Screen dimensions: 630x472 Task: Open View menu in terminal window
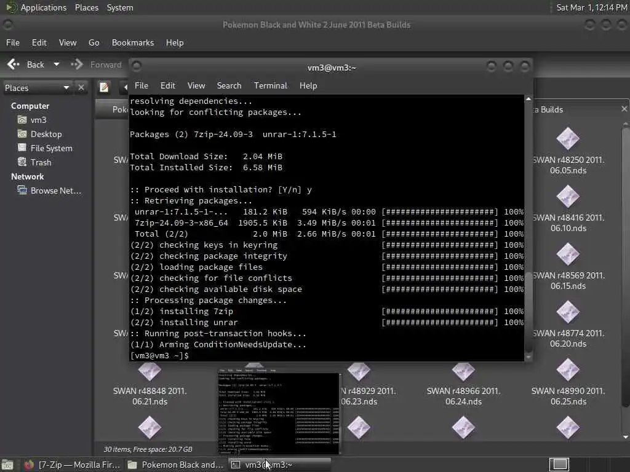coord(196,85)
